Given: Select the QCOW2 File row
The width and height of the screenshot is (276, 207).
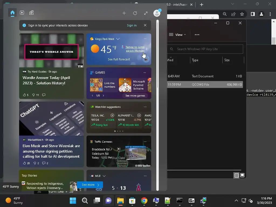Looking at the screenshot, I should [x=205, y=84].
